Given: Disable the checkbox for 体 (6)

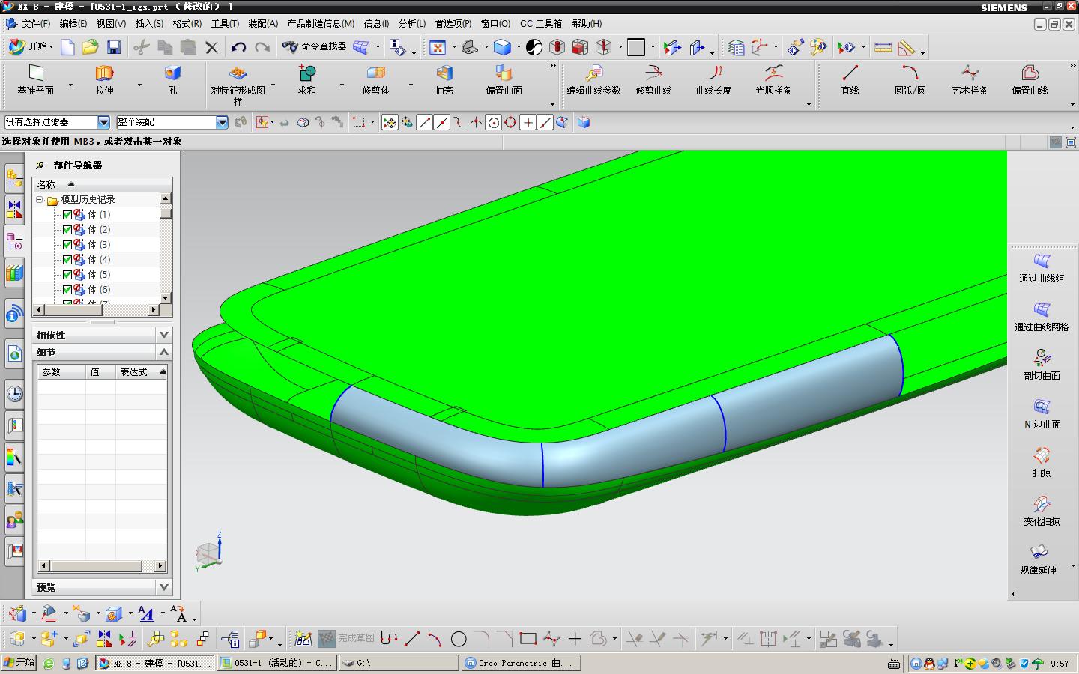Looking at the screenshot, I should pos(67,290).
